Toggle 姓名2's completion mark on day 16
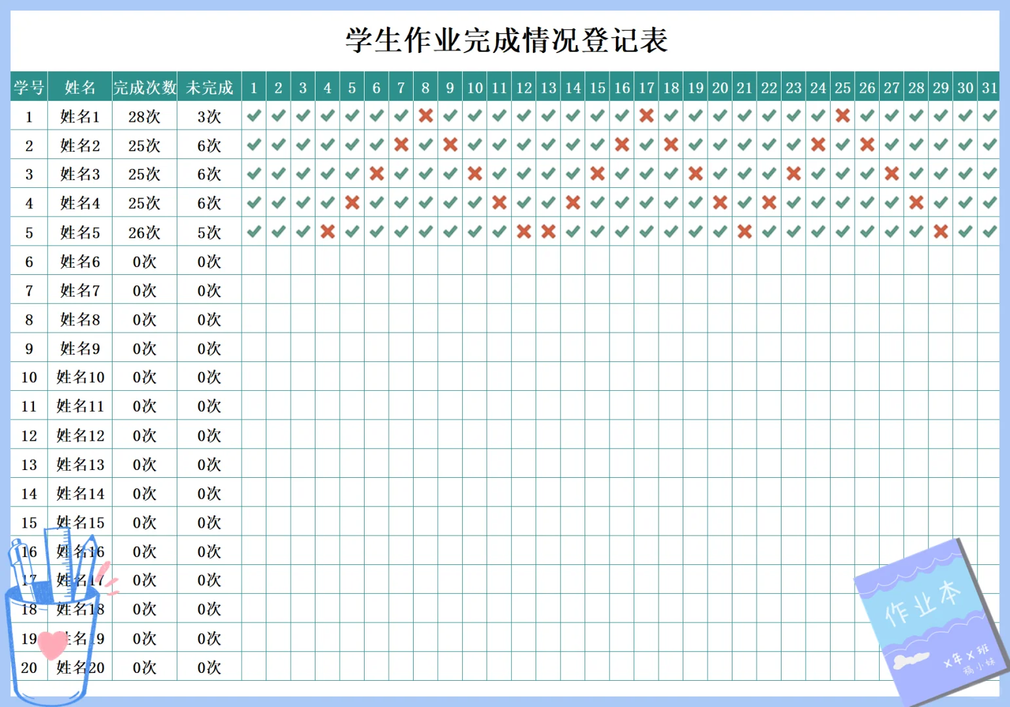This screenshot has width=1010, height=707. coord(622,145)
